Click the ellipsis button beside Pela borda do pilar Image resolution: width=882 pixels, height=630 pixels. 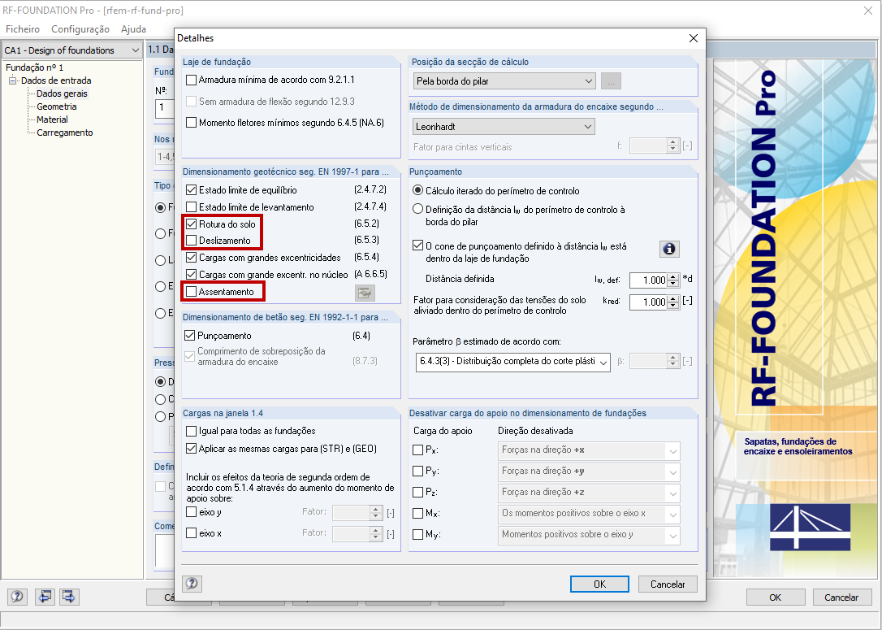point(611,80)
